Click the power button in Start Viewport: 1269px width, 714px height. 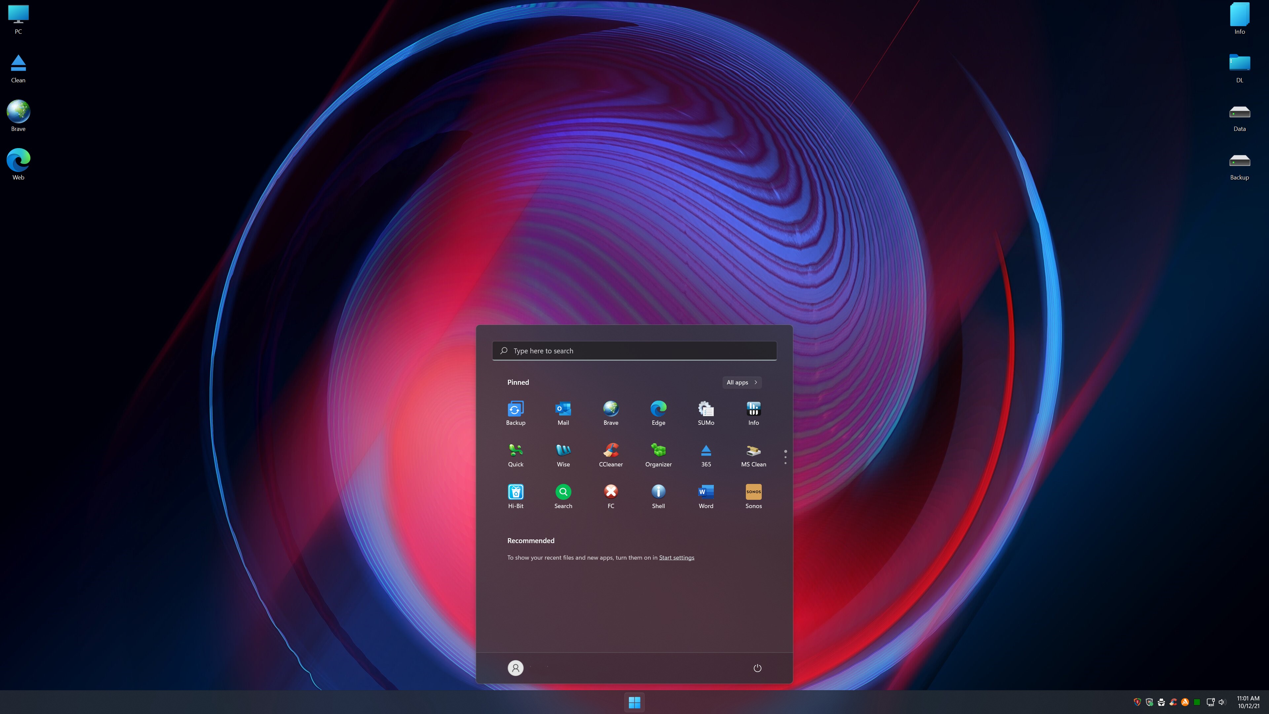coord(757,668)
